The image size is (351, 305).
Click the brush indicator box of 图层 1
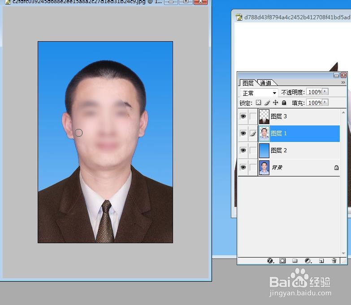coord(253,133)
